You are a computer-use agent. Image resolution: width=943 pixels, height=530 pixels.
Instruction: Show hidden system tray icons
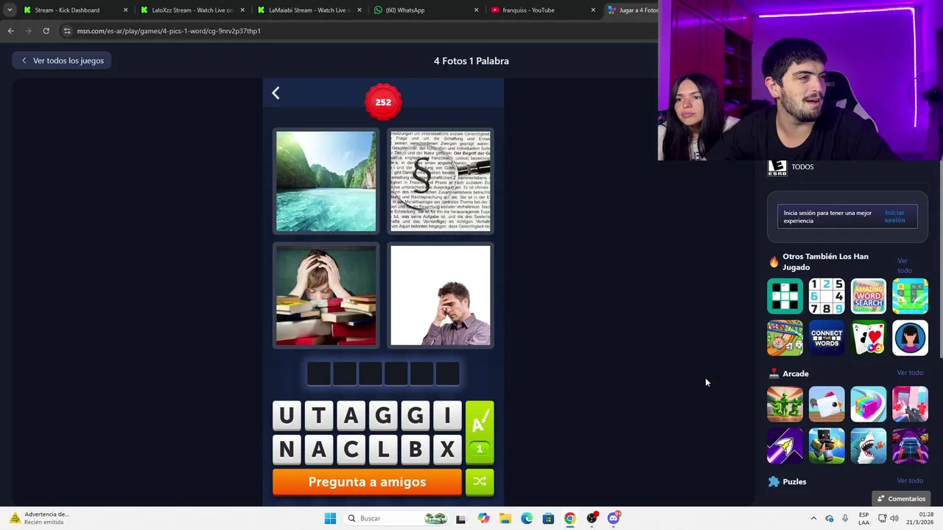pyautogui.click(x=813, y=518)
